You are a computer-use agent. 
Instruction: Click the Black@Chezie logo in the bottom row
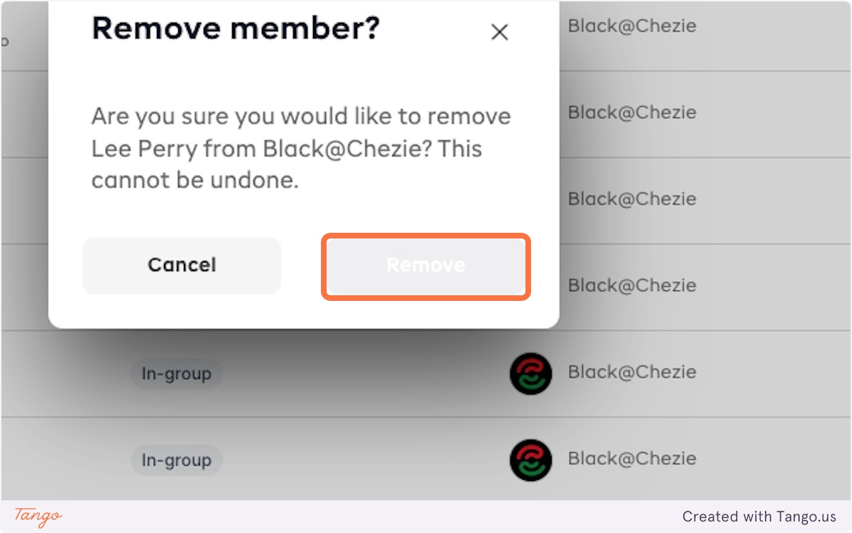pos(530,461)
